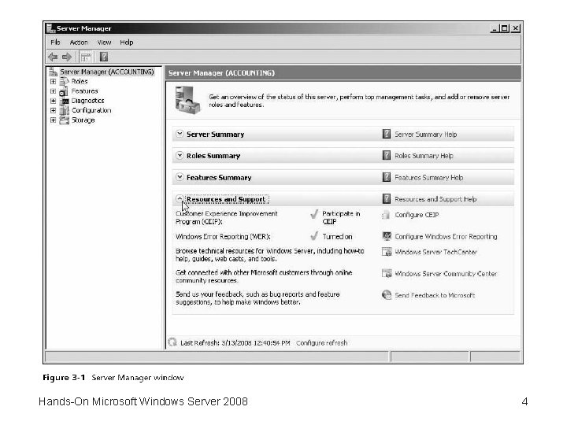Click the Server Manager title bar icon
Image resolution: width=567 pixels, height=425 pixels.
click(50, 28)
